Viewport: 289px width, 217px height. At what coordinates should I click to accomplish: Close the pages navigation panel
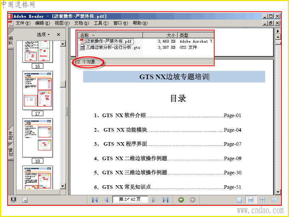coord(59,34)
